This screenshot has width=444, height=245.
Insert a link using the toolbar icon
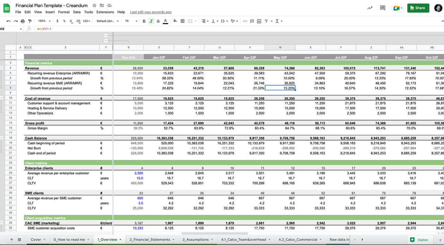click(245, 21)
